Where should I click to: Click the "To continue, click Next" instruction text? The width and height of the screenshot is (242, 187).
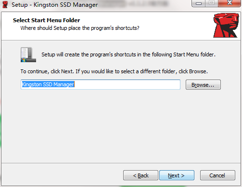pos(114,71)
